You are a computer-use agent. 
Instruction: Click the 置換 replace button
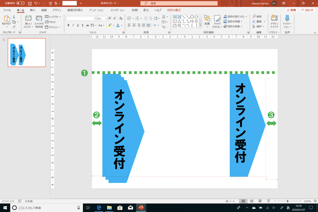[x=259, y=21]
